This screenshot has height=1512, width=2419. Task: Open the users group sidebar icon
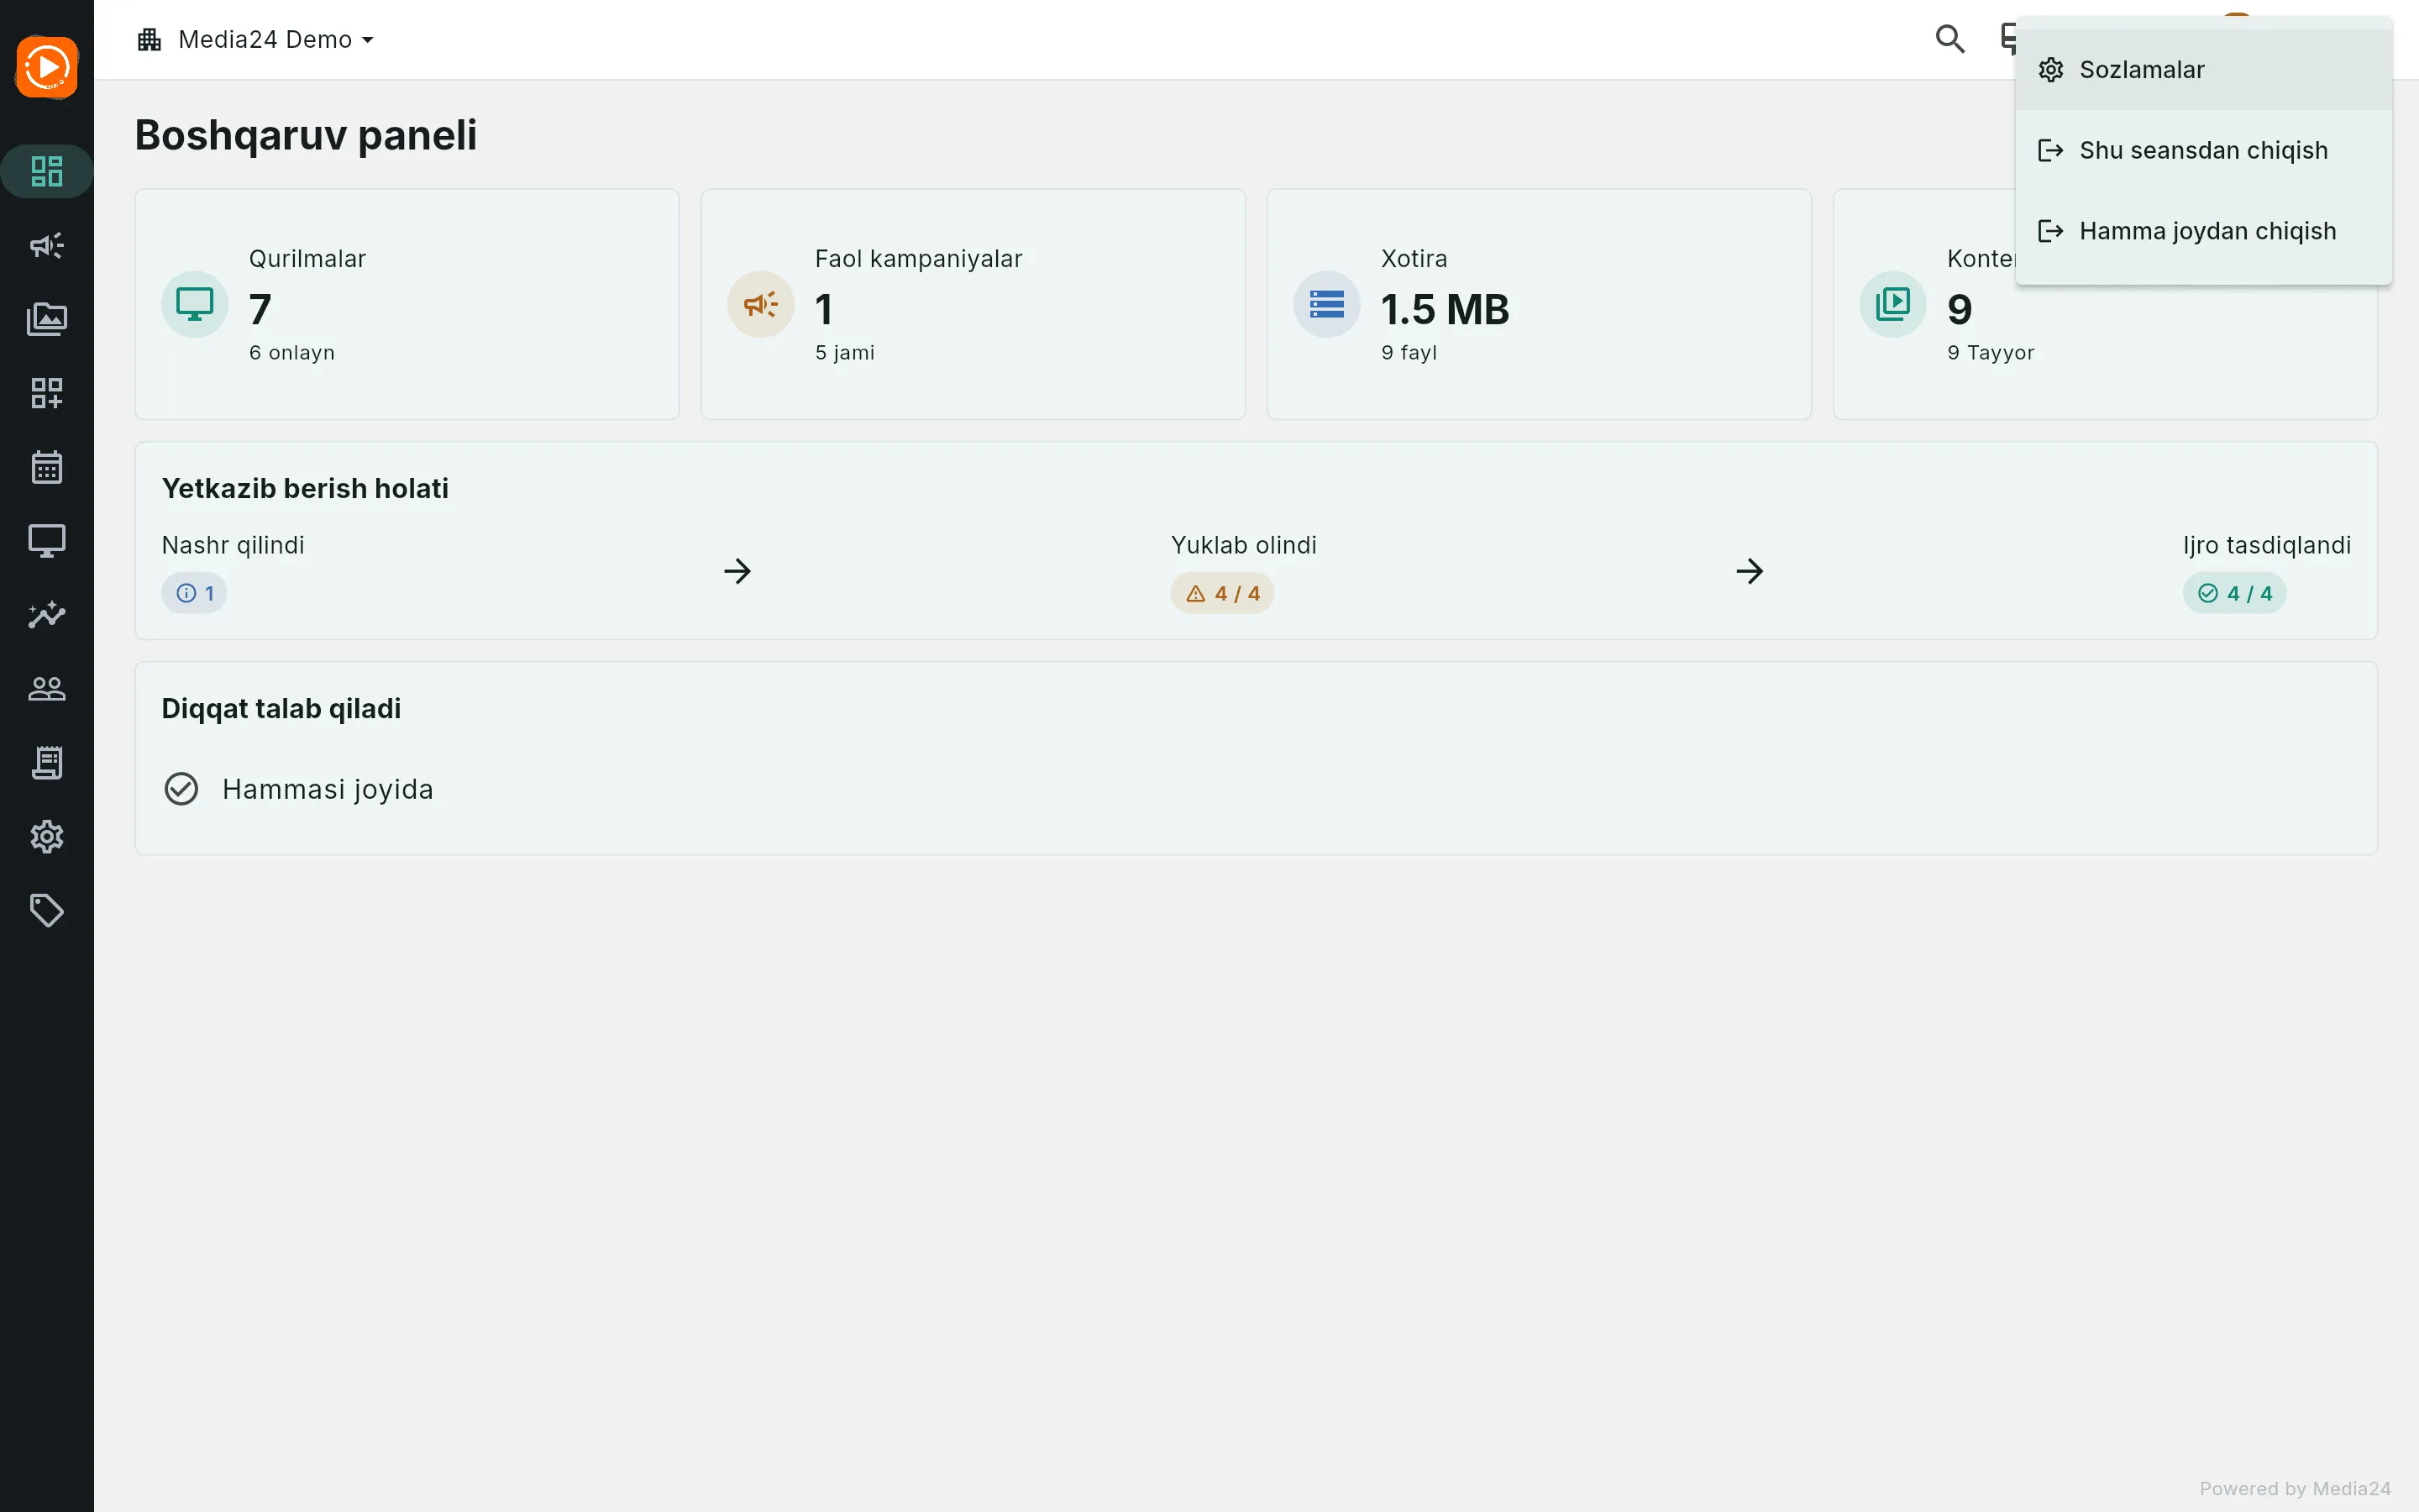[47, 689]
